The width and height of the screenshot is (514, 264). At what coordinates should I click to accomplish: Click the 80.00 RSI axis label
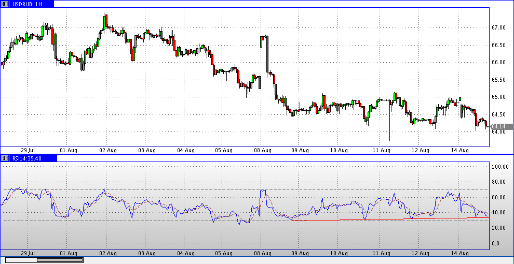498,182
